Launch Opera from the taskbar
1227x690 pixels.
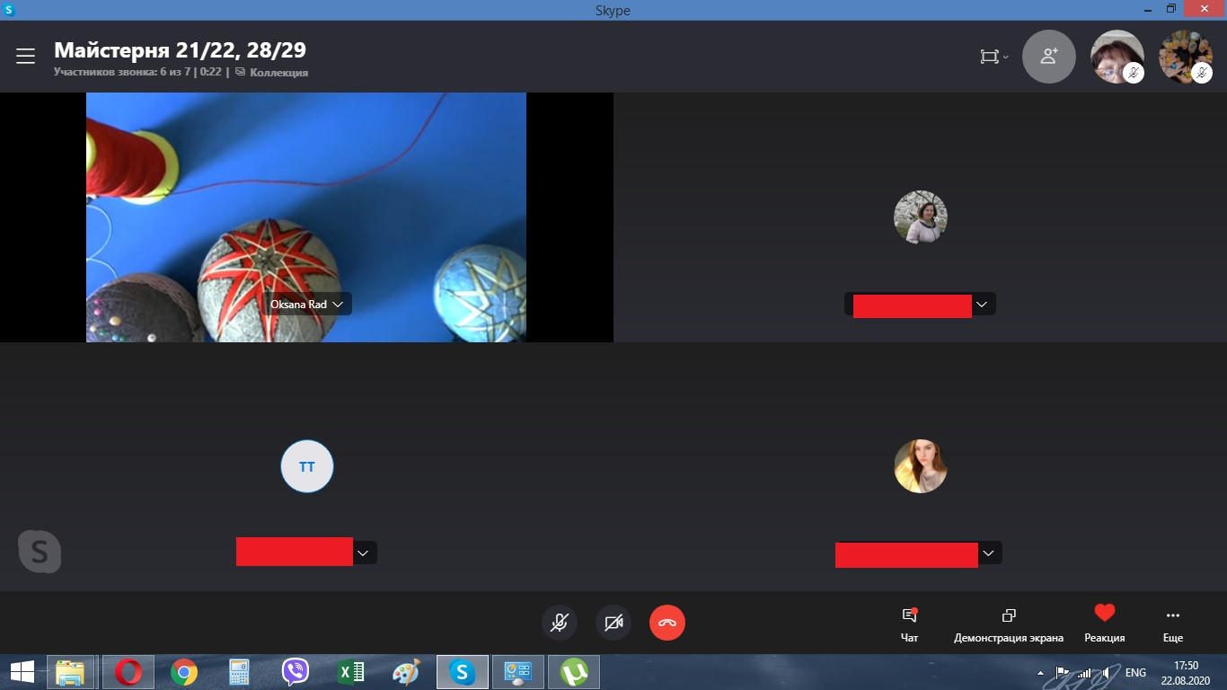click(x=128, y=672)
